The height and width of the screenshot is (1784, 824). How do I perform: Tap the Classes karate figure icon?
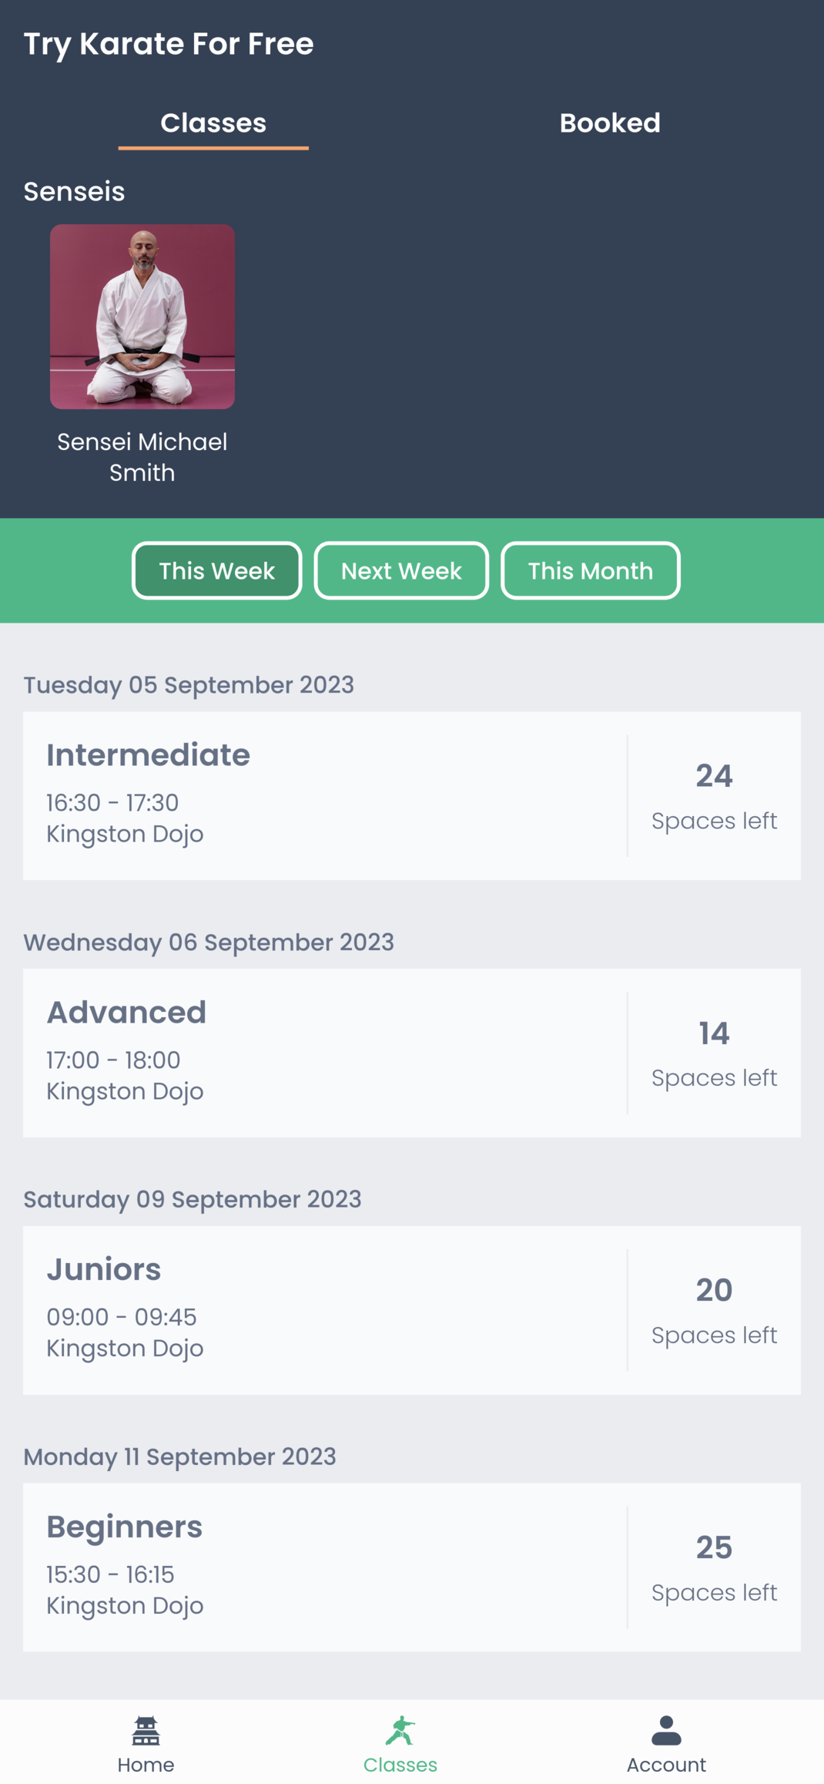click(x=400, y=1730)
